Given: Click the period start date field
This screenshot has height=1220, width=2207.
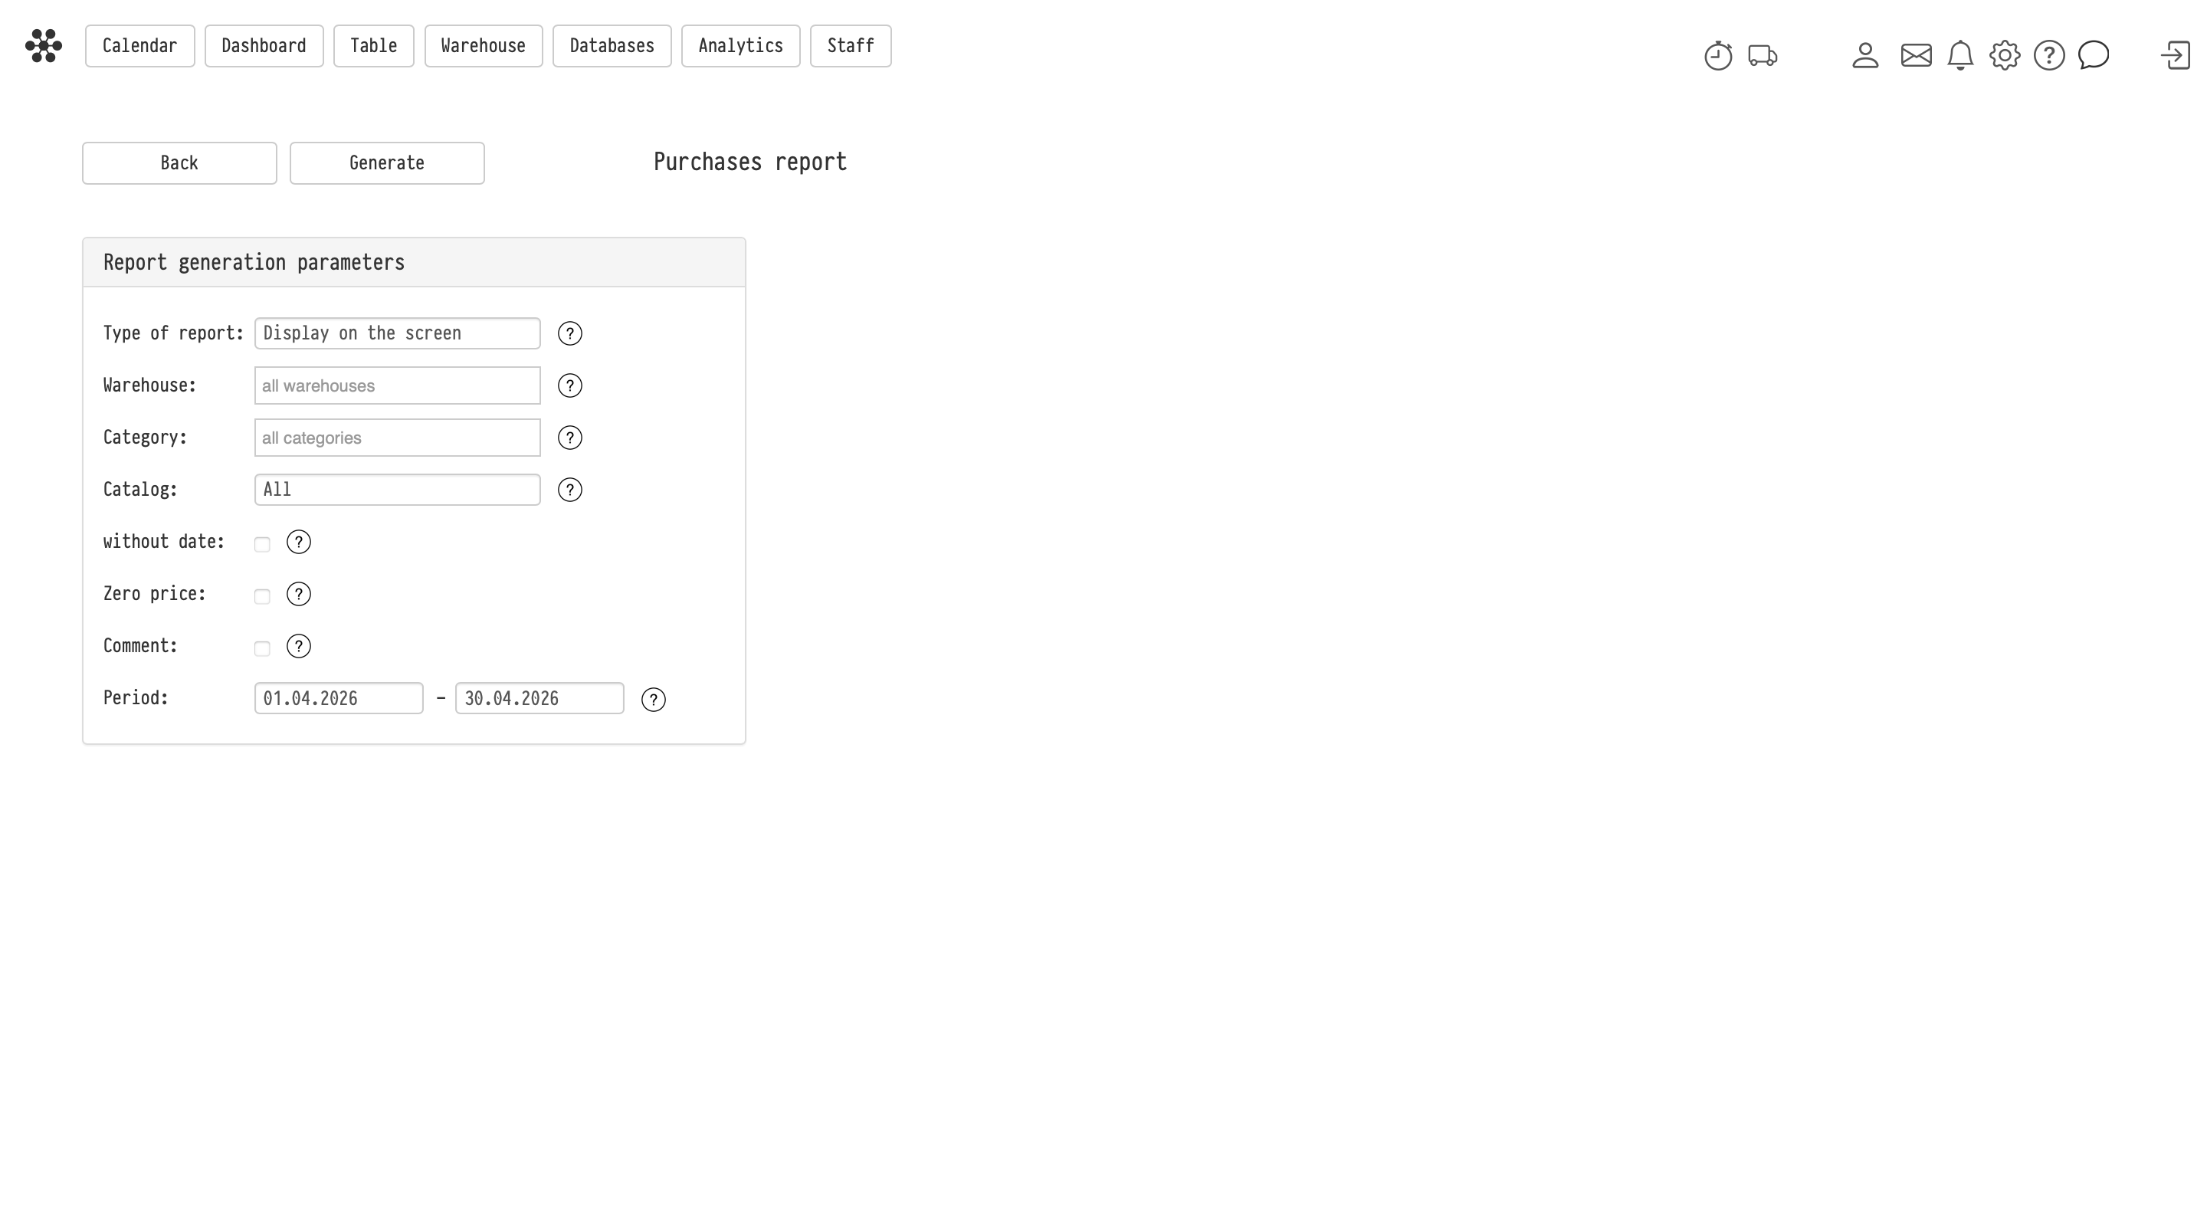Looking at the screenshot, I should click(339, 698).
